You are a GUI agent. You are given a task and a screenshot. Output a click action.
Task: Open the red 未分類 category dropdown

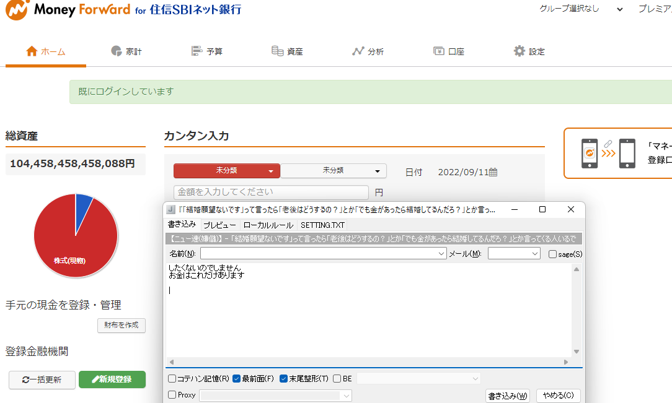pyautogui.click(x=227, y=171)
